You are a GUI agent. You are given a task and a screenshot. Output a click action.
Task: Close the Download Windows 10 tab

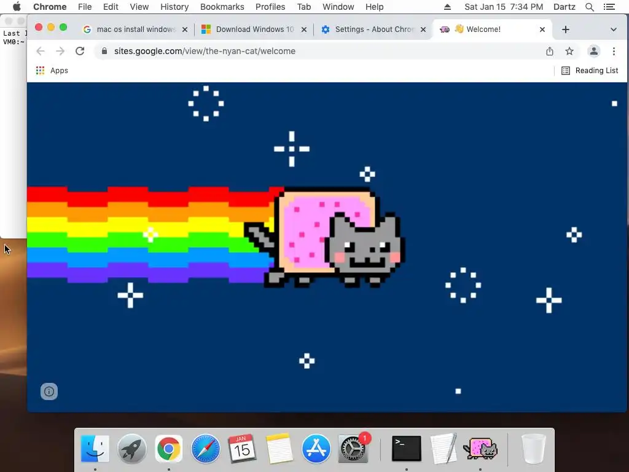[304, 29]
